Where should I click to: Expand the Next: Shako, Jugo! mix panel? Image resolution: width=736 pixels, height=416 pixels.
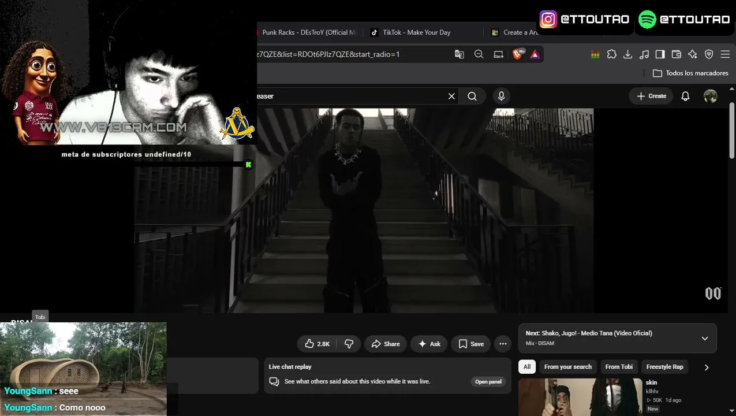point(705,339)
